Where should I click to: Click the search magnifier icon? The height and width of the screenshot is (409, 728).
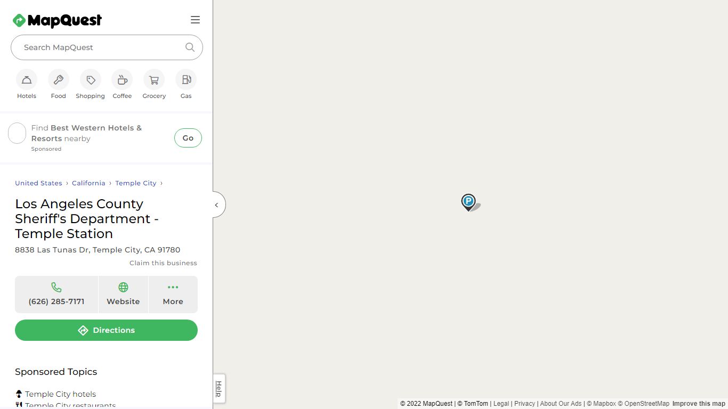coord(190,47)
